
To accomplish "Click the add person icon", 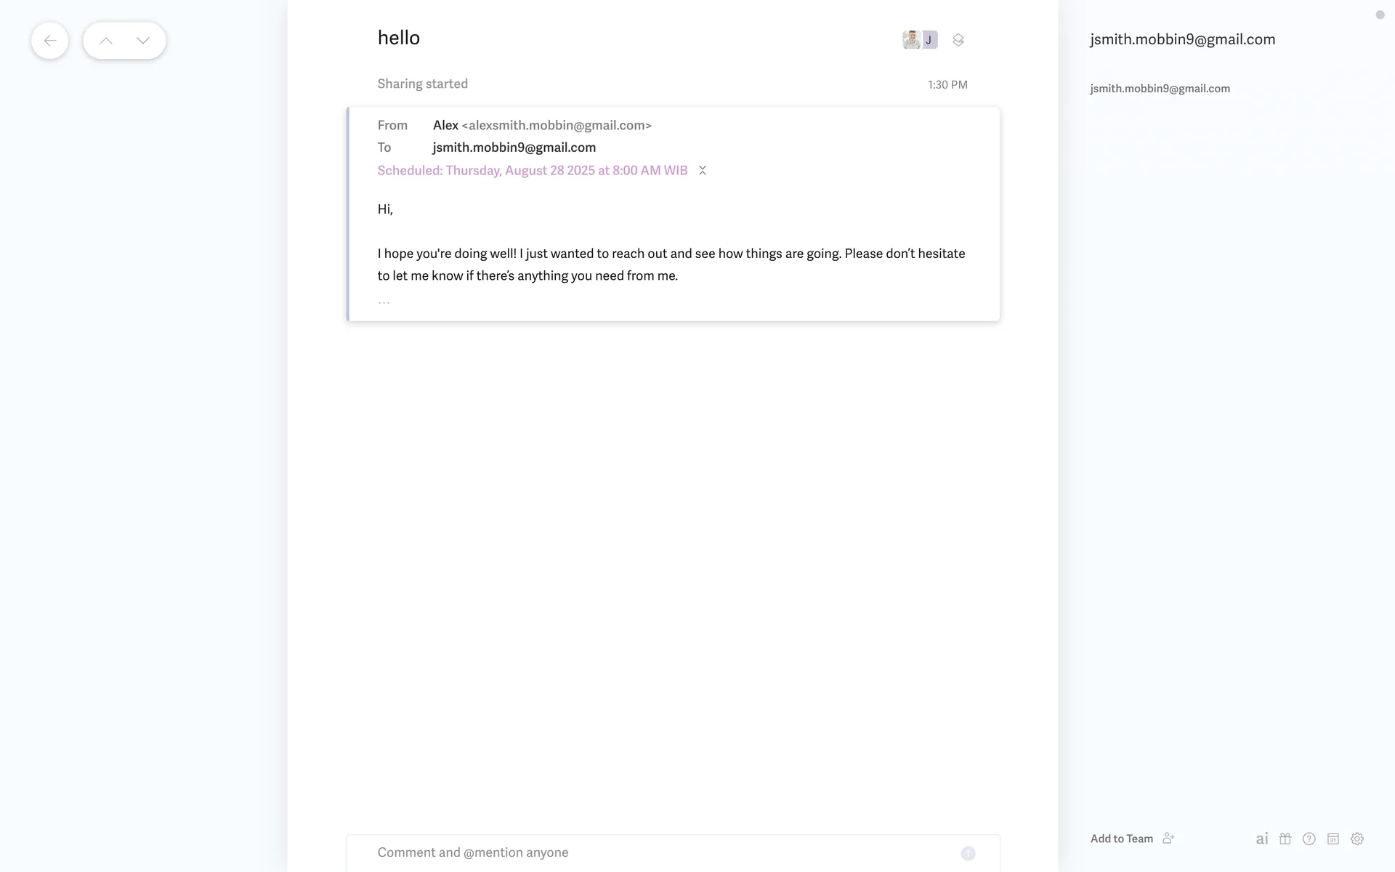I will (1168, 839).
